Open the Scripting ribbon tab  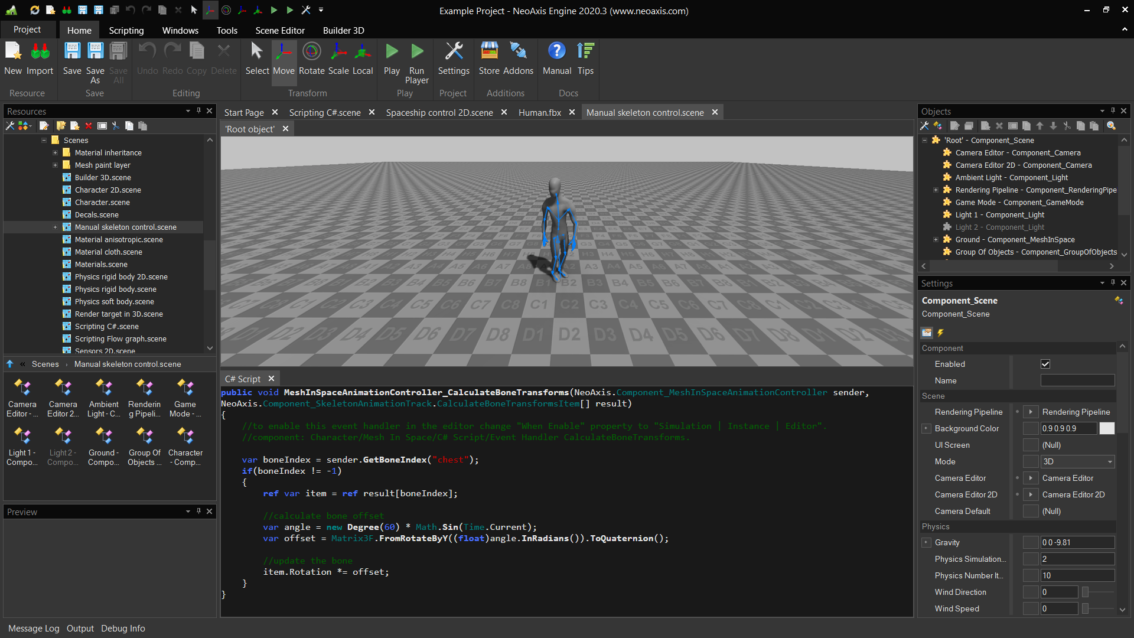coord(126,30)
